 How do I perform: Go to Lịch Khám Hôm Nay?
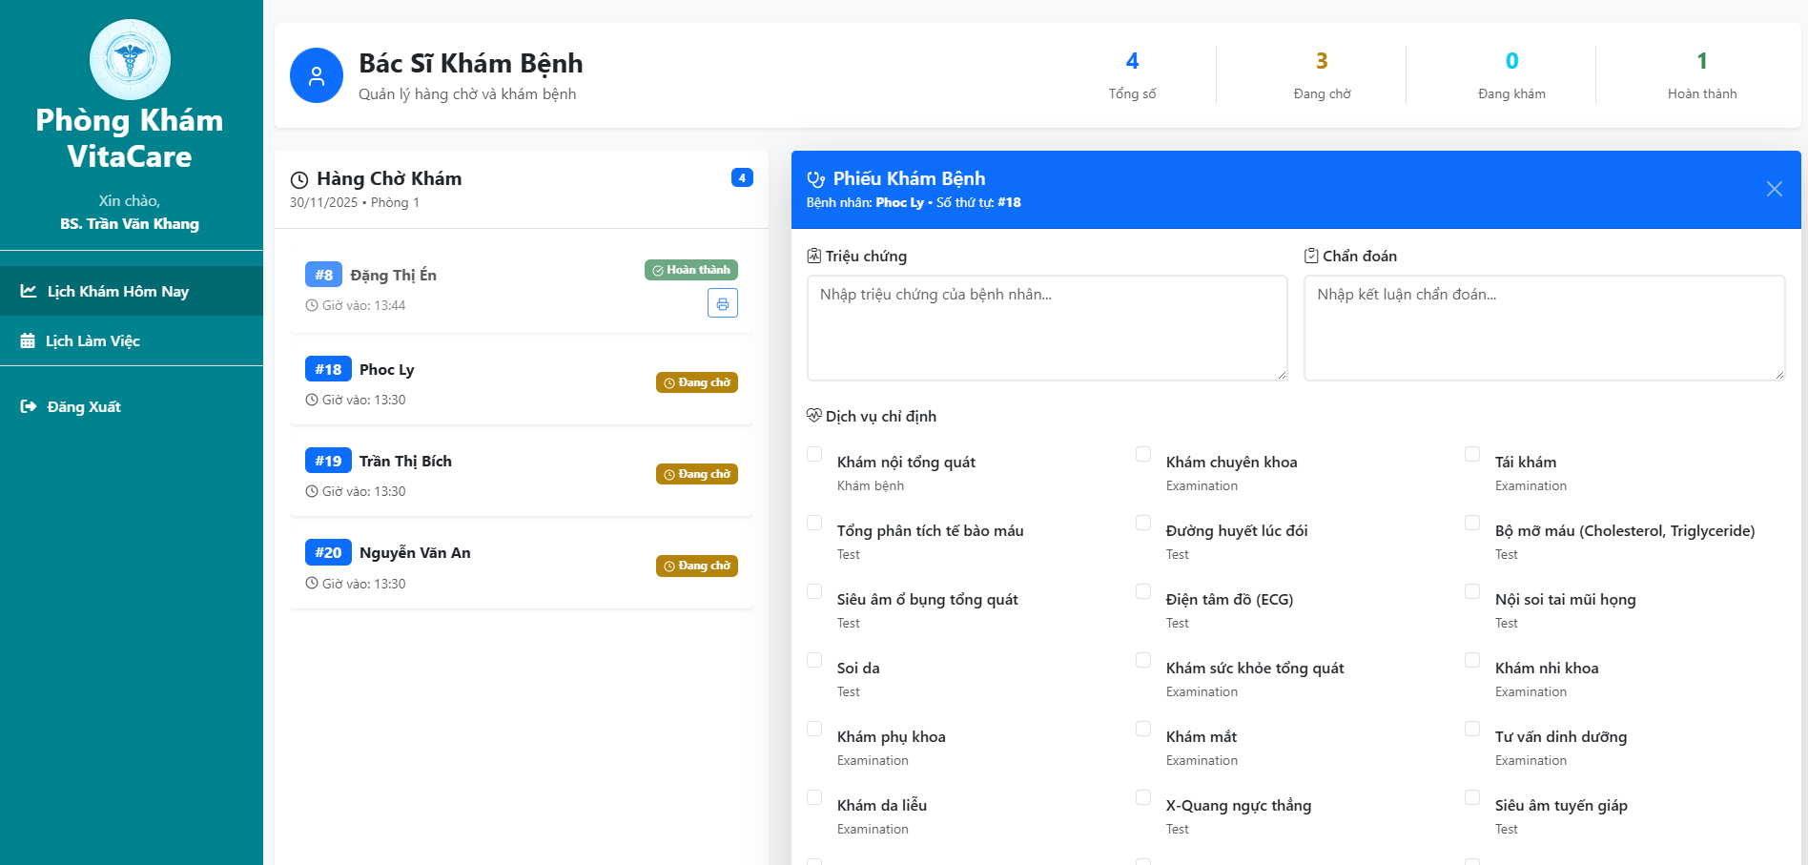(117, 291)
